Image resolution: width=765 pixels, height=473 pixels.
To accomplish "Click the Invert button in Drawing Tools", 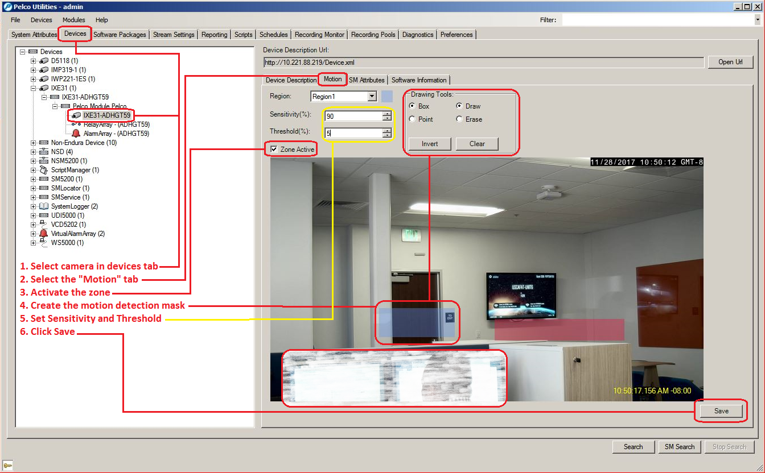I will click(429, 144).
